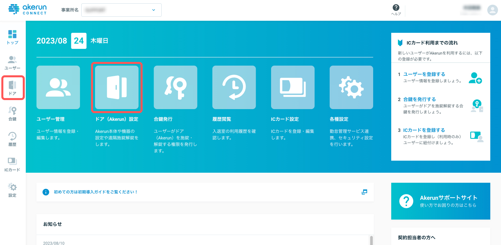Click the 2023/08/10 notice date
The image size is (501, 245).
pos(54,243)
